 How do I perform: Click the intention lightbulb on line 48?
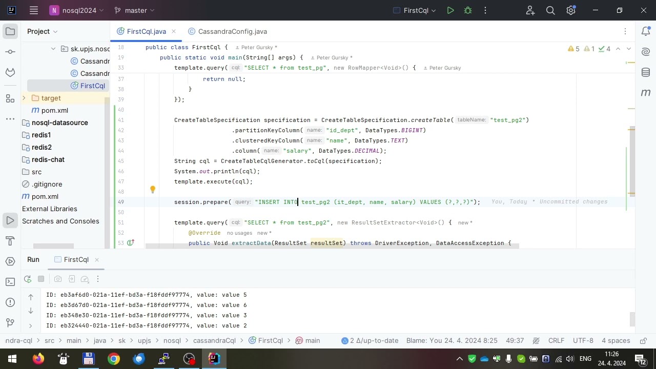point(152,190)
